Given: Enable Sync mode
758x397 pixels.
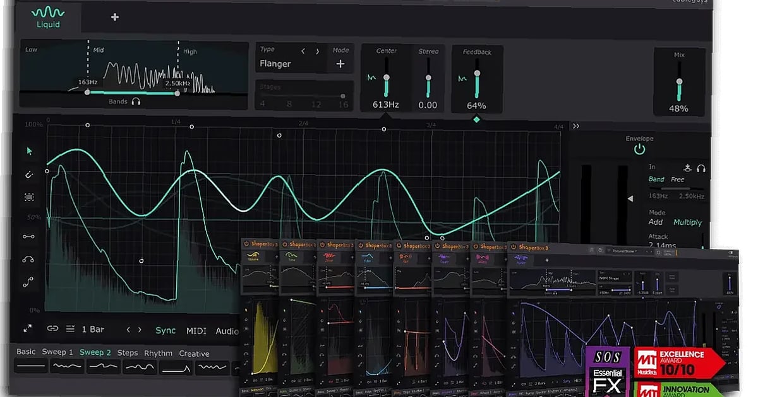Looking at the screenshot, I should (x=165, y=330).
